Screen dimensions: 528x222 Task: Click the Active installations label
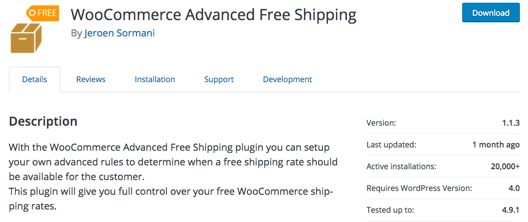tap(401, 166)
